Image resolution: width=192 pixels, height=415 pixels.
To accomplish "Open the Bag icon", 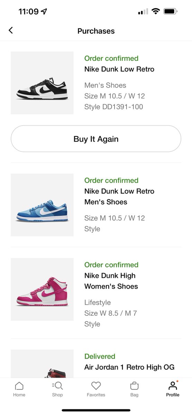I will point(134,386).
